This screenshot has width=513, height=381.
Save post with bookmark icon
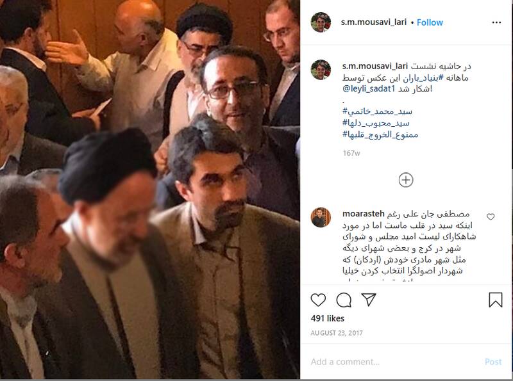[x=495, y=300]
